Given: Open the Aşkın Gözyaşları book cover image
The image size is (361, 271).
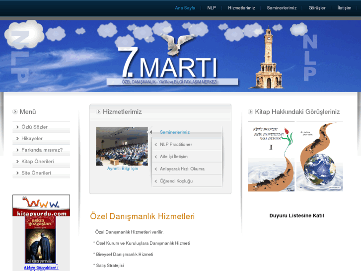Looking at the screenshot, I should 40,240.
